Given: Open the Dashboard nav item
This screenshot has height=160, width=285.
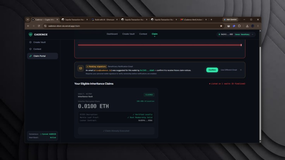Looking at the screenshot, I should click(112, 34).
